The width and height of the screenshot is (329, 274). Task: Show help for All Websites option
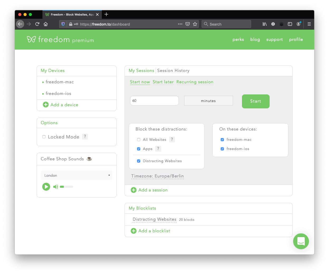coord(172,139)
